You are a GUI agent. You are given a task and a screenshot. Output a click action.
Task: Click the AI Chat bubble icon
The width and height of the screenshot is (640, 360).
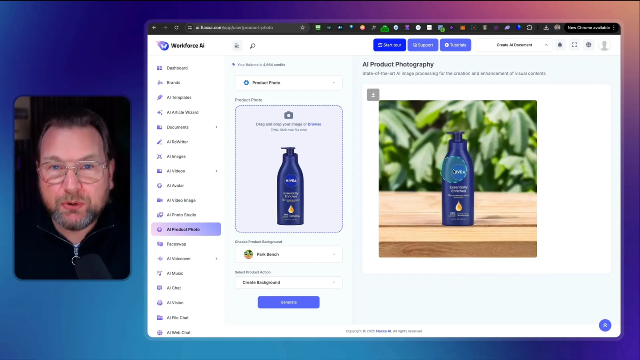click(x=160, y=288)
